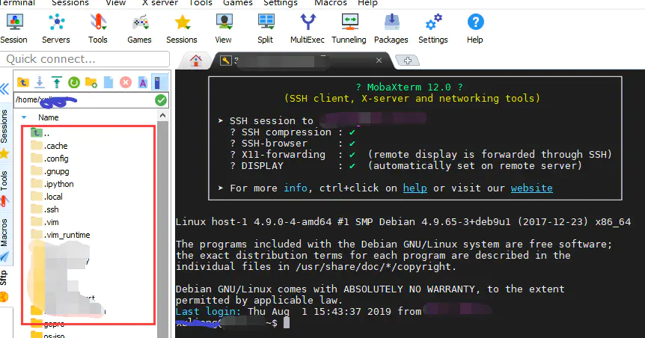Viewport: 645px width, 338px height.
Task: Open the Help question-mark toolbar icon
Action: pyautogui.click(x=475, y=28)
